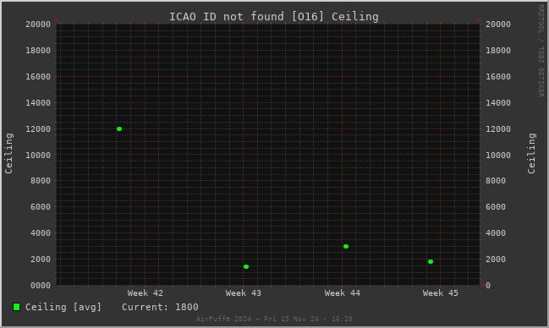Click the 20000 label on left axis
The height and width of the screenshot is (328, 549).
coord(38,25)
